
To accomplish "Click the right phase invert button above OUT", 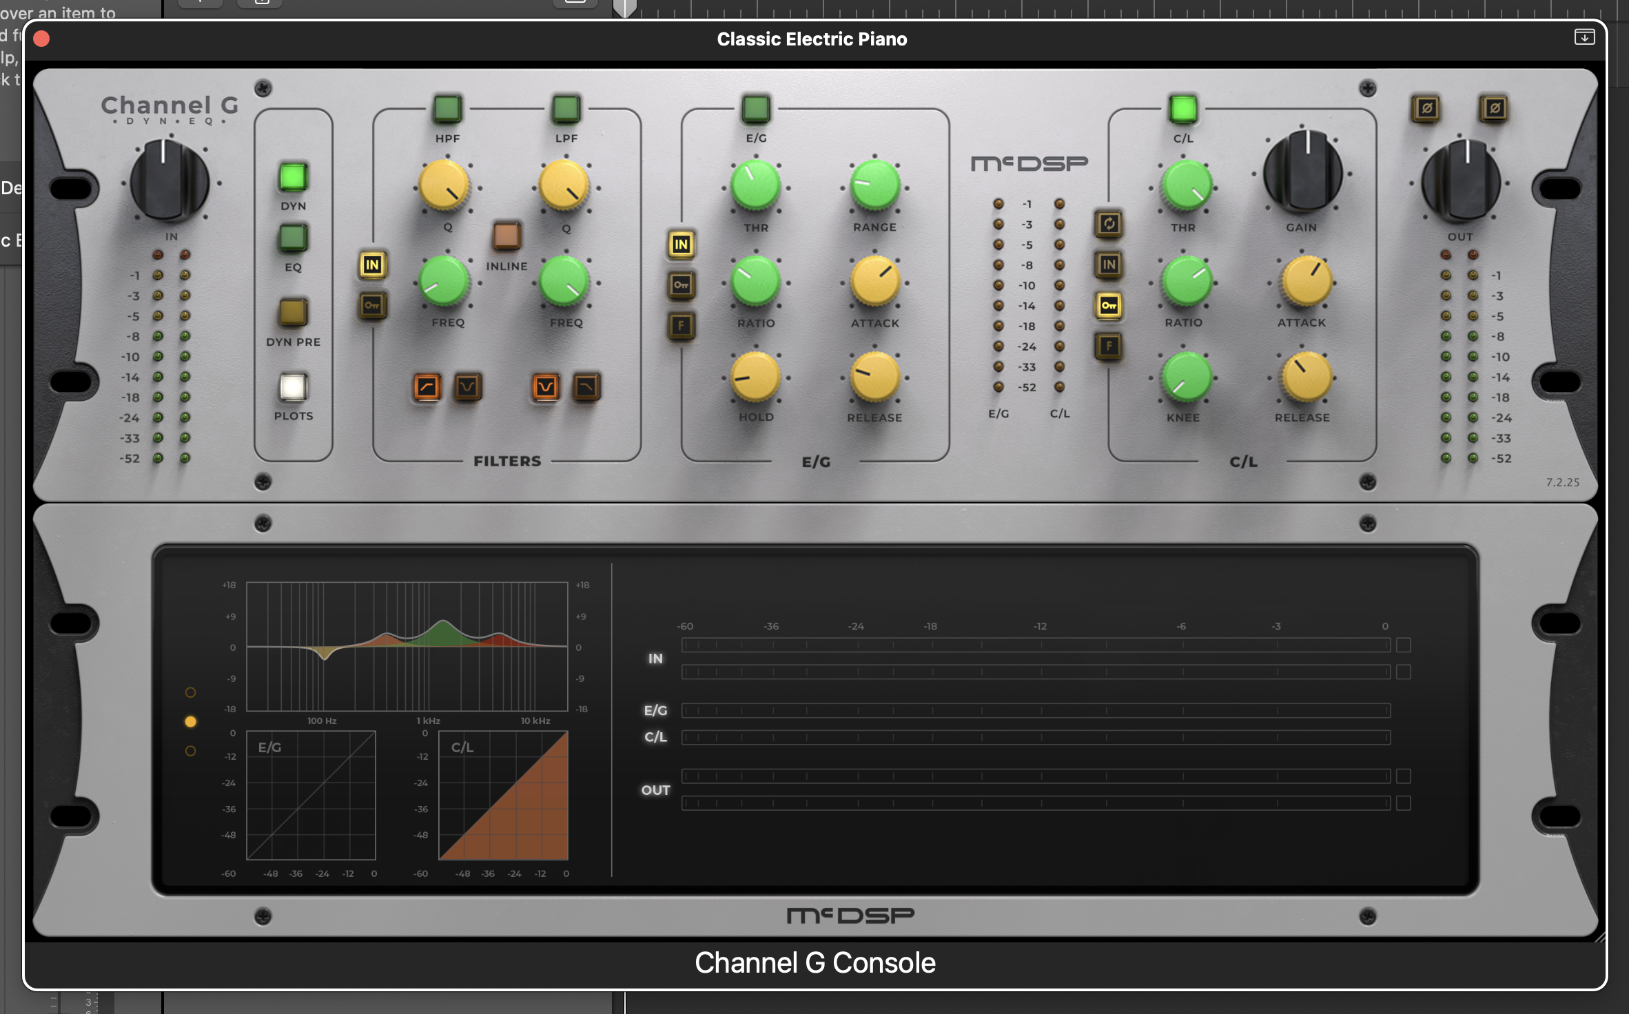I will (x=1494, y=108).
